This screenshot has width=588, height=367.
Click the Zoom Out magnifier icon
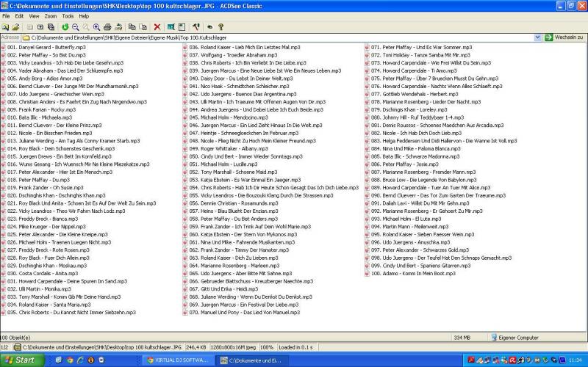(x=76, y=27)
